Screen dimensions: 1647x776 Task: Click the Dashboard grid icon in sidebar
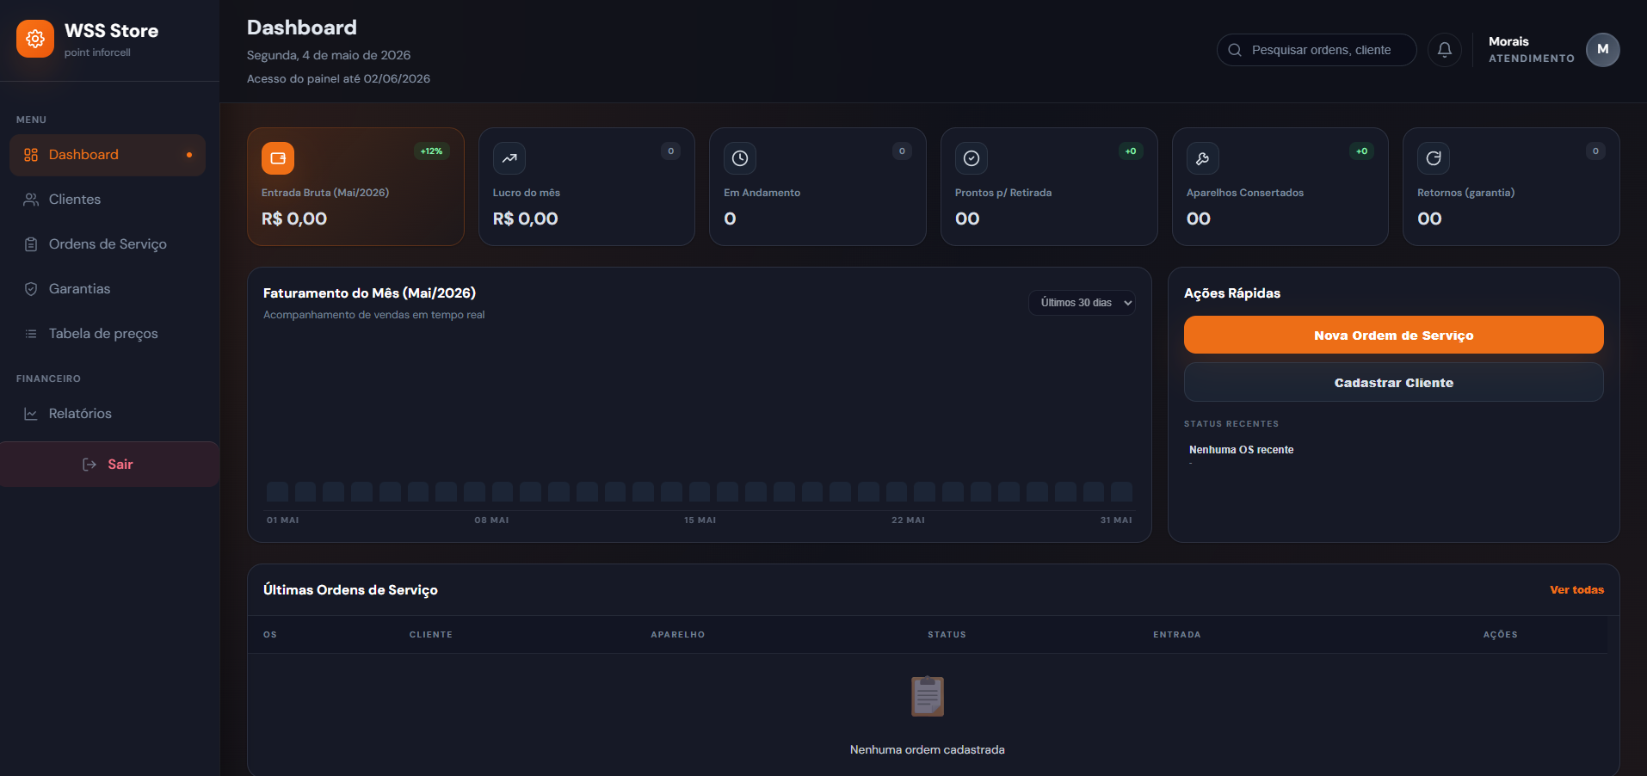(31, 155)
